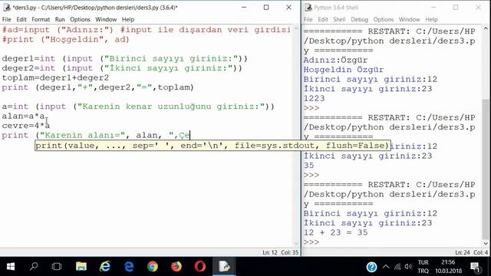Open the Action Center notifications icon

[x=476, y=267]
